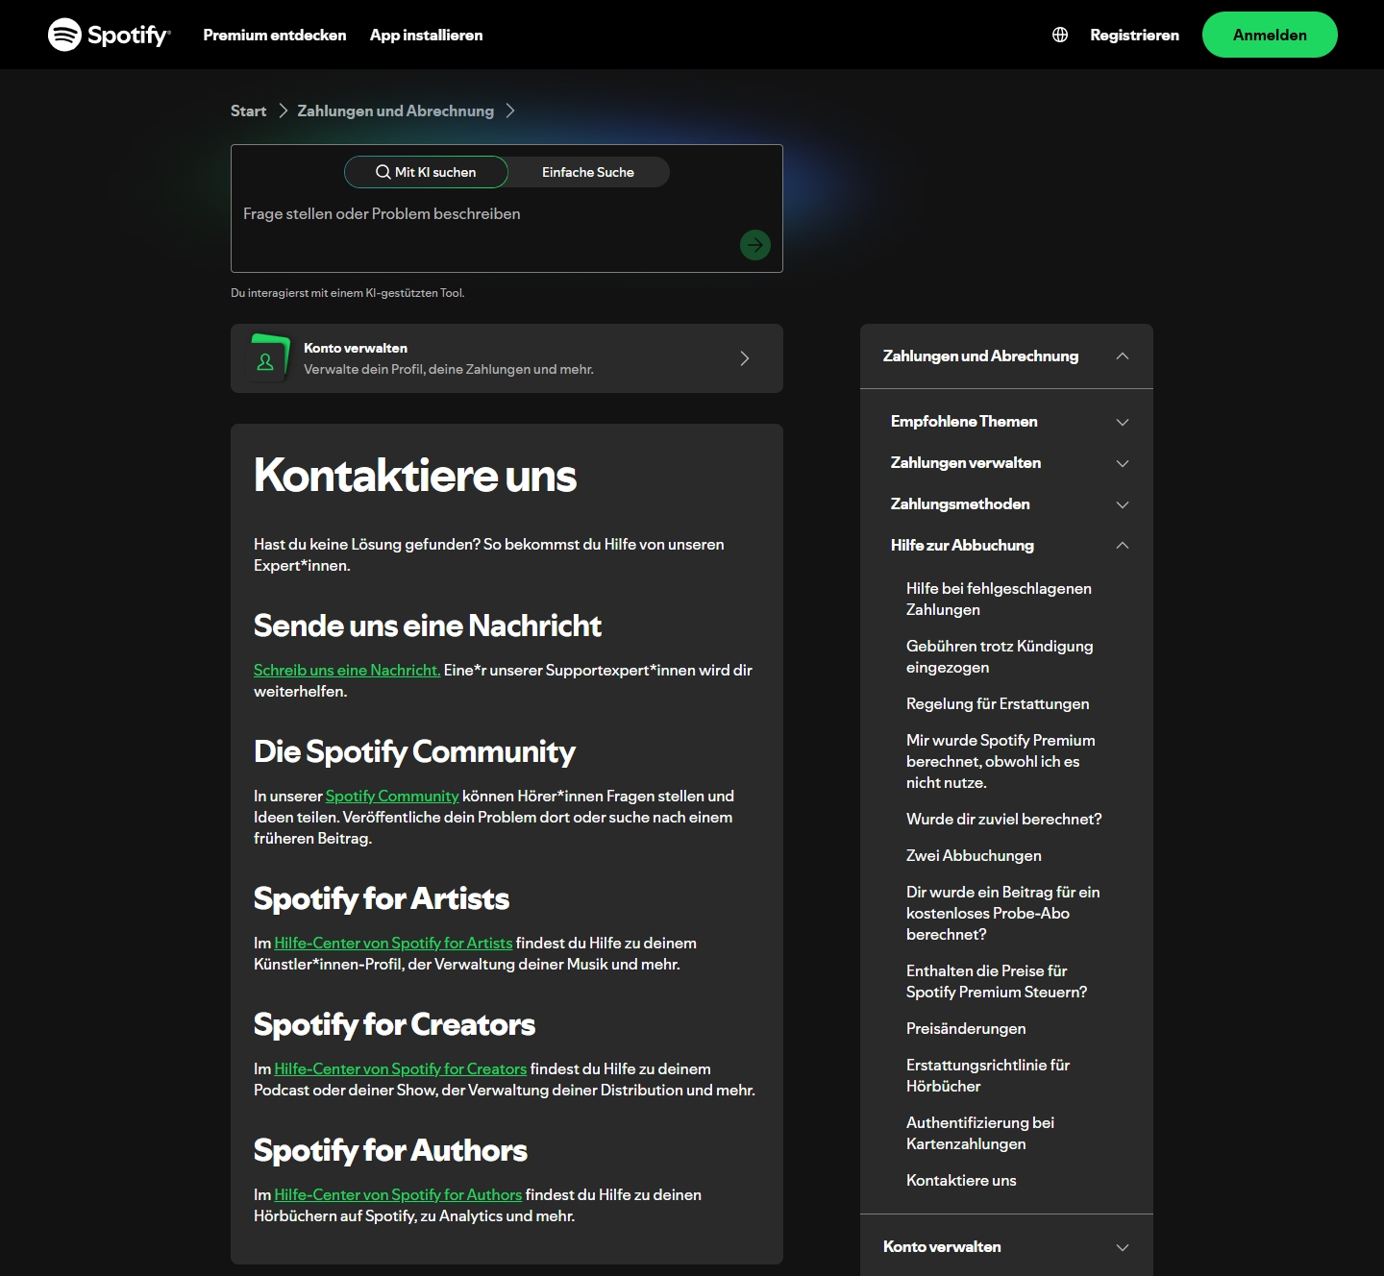The image size is (1384, 1276).
Task: Click the green Anmelden button
Action: coord(1270,35)
